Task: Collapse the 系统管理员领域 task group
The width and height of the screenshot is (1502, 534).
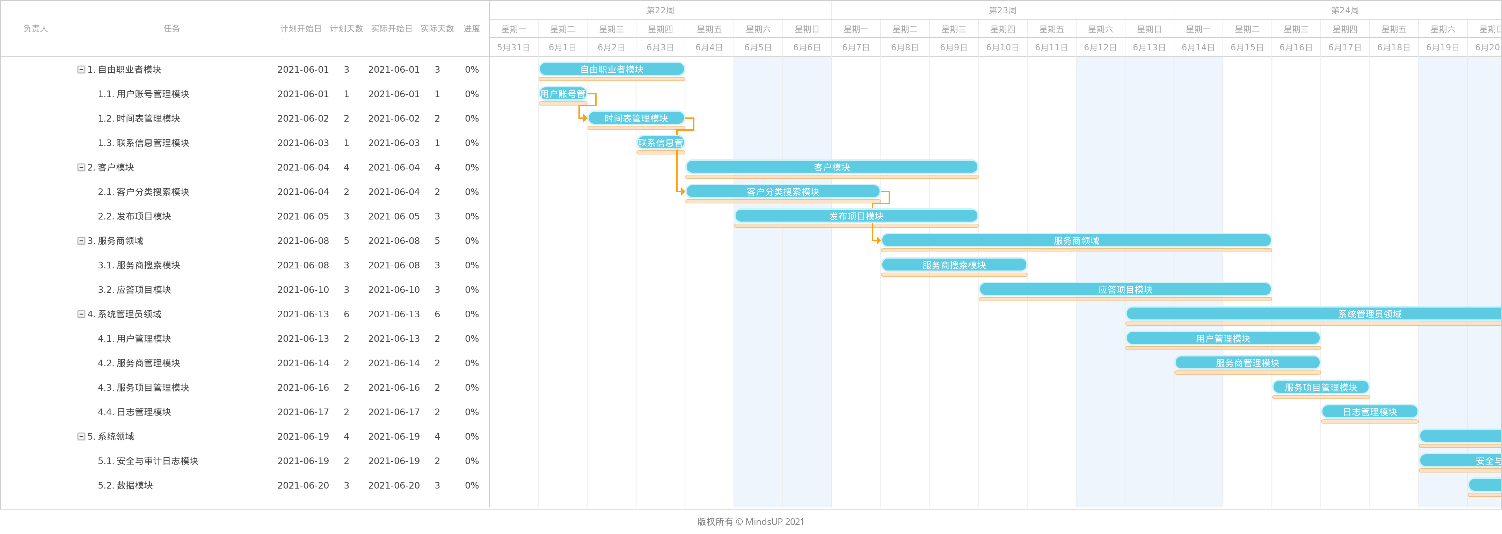Action: [x=81, y=315]
